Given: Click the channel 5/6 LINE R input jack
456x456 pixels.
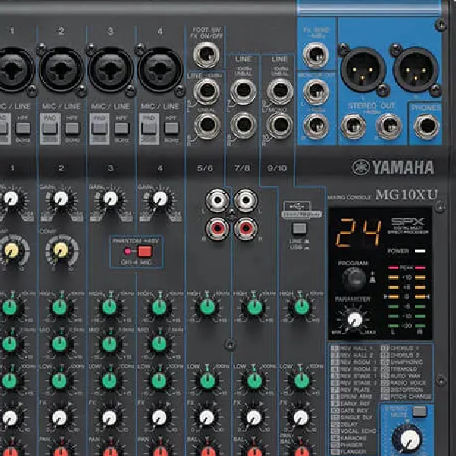Looking at the screenshot, I should [x=207, y=125].
